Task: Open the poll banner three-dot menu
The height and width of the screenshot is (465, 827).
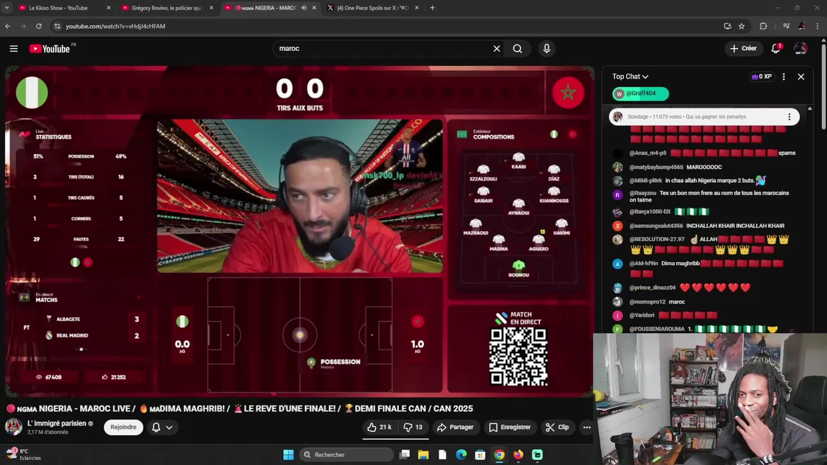Action: [789, 117]
